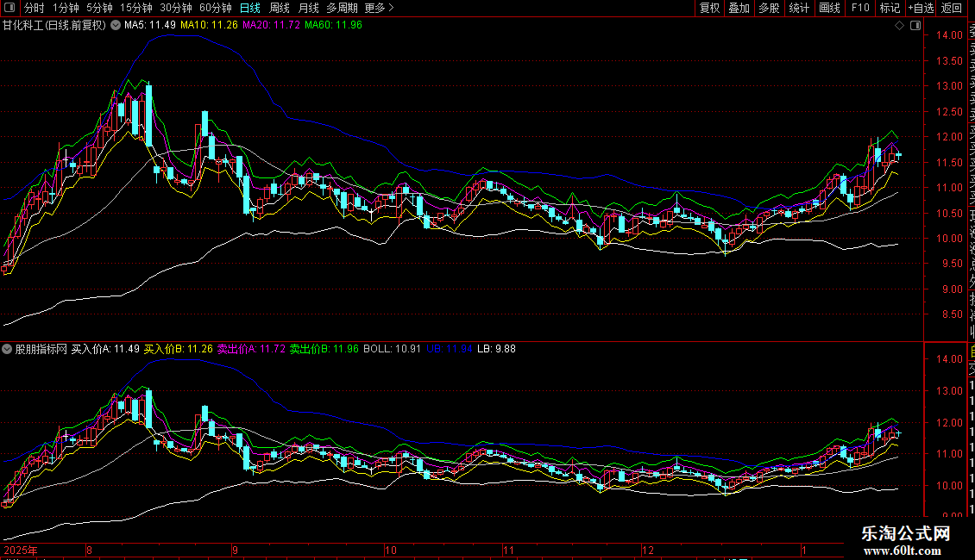This screenshot has height=560, width=975.
Task: Switch to the 分时 intraday view
Action: click(x=34, y=8)
